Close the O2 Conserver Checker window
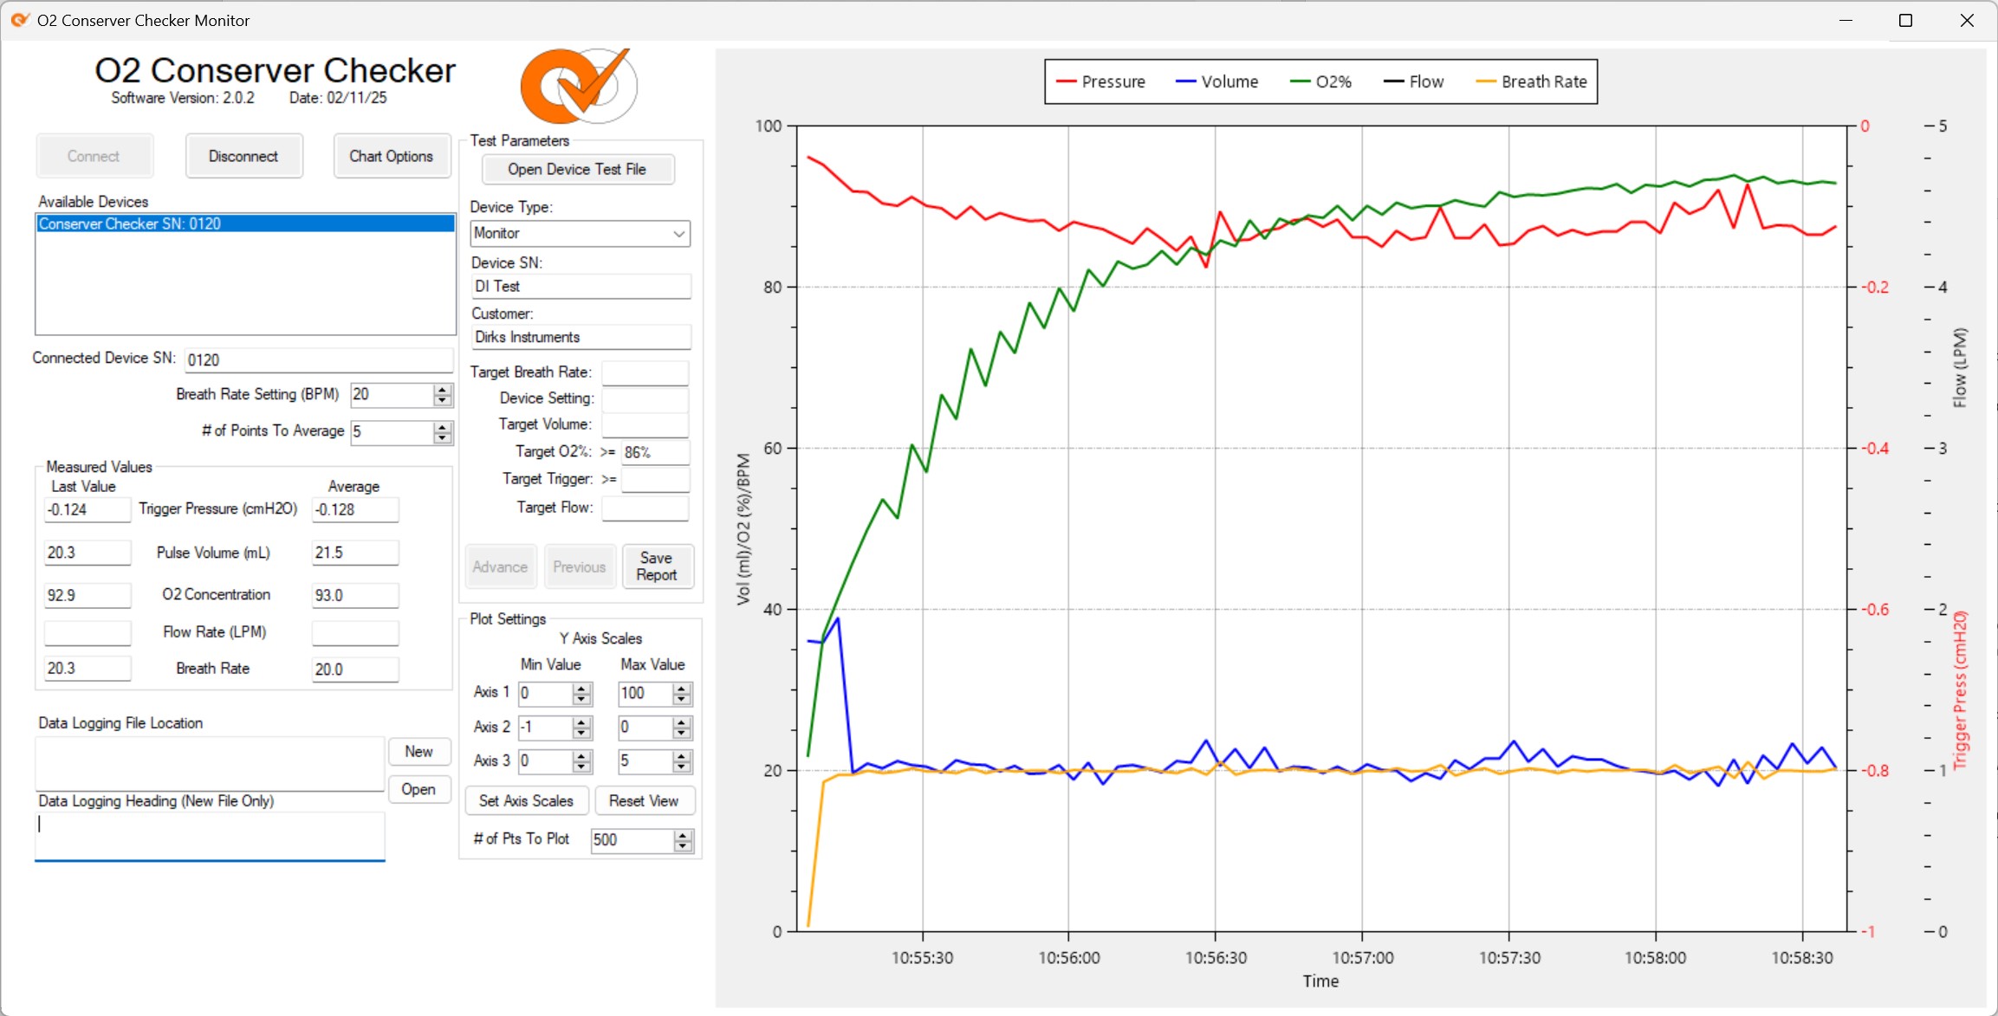 click(1967, 20)
